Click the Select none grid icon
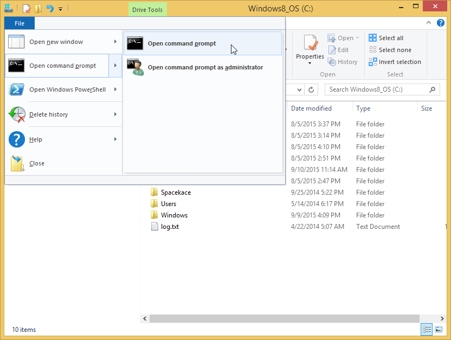Screen dimensions: 451x340 tap(372, 50)
